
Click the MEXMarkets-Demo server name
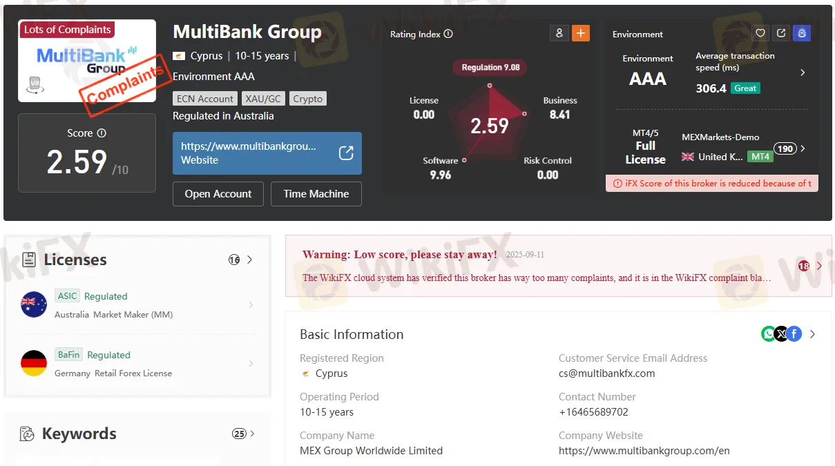[x=720, y=137]
